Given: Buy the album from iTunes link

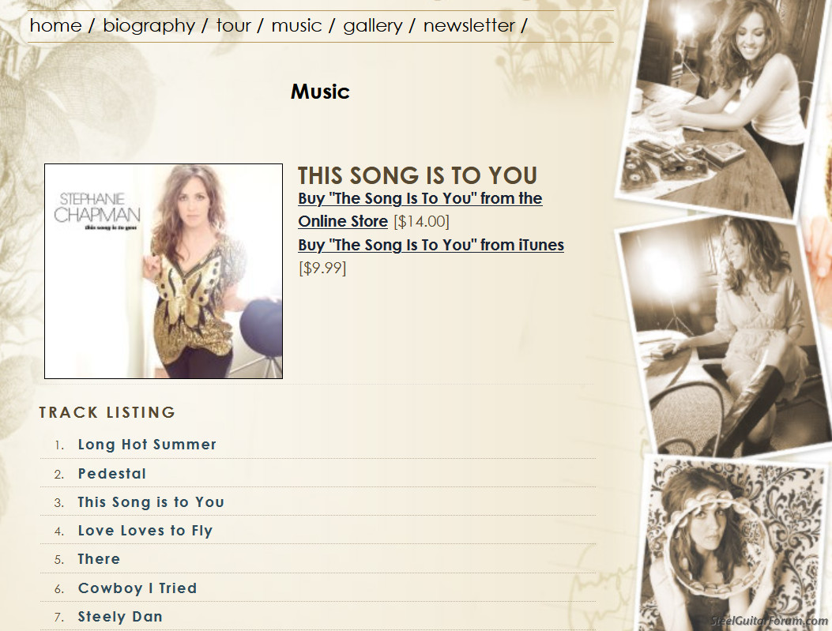Looking at the screenshot, I should tap(431, 245).
